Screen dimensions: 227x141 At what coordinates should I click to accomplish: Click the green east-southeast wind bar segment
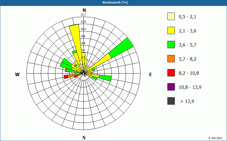[x=105, y=78]
